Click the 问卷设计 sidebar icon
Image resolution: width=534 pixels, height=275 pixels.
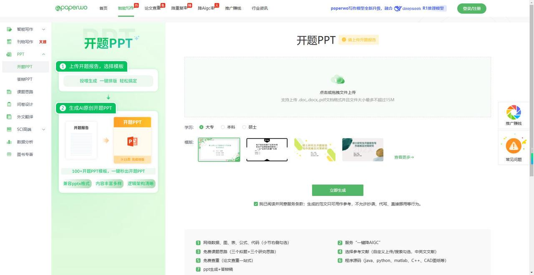(x=9, y=104)
